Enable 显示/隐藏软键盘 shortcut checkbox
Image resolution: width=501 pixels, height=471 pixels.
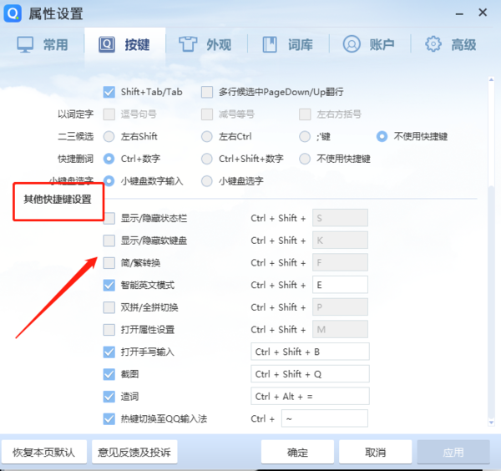tap(109, 241)
